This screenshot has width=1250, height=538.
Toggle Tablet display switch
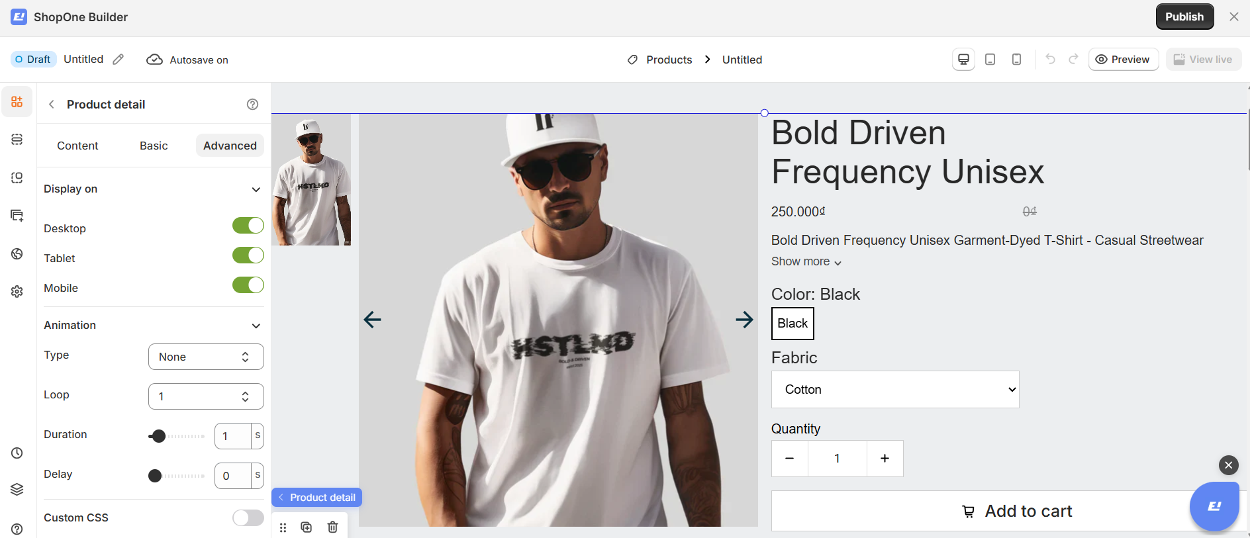(248, 255)
